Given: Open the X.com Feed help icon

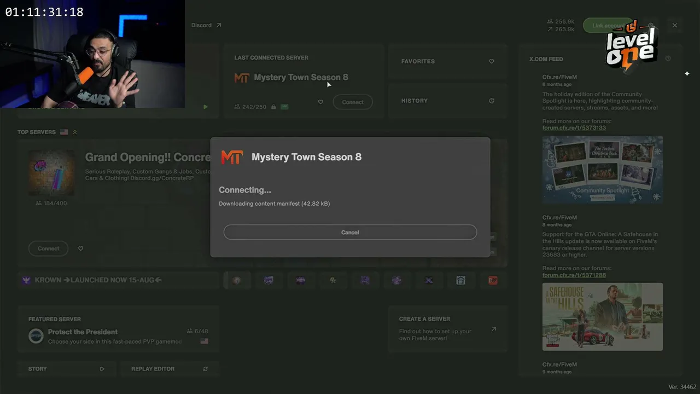Looking at the screenshot, I should [668, 59].
